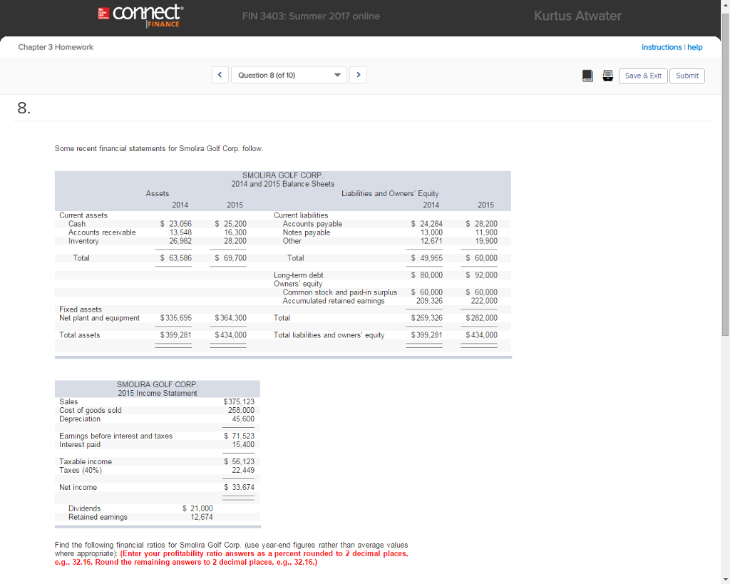730x584 pixels.
Task: Click long-term debt value $ 92,000
Action: [482, 275]
